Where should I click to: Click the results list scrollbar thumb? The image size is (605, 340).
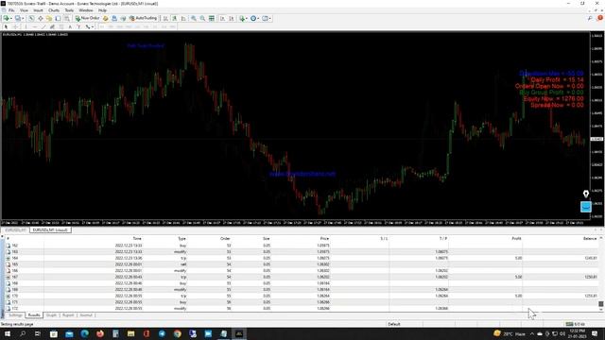pos(601,304)
